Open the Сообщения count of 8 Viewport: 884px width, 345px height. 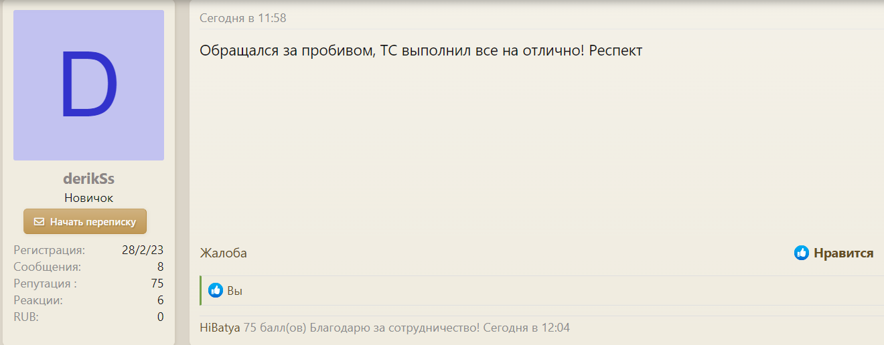coord(160,267)
